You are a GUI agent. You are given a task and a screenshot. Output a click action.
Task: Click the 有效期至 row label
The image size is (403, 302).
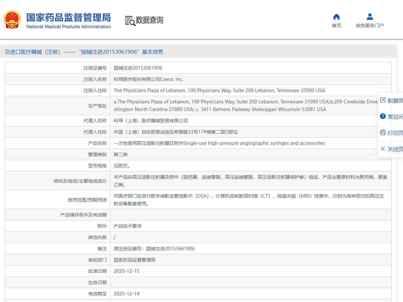click(x=97, y=294)
